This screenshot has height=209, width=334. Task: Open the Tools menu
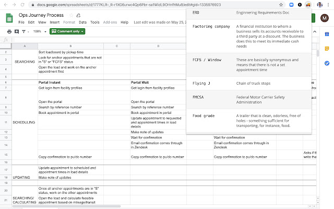coord(95,22)
